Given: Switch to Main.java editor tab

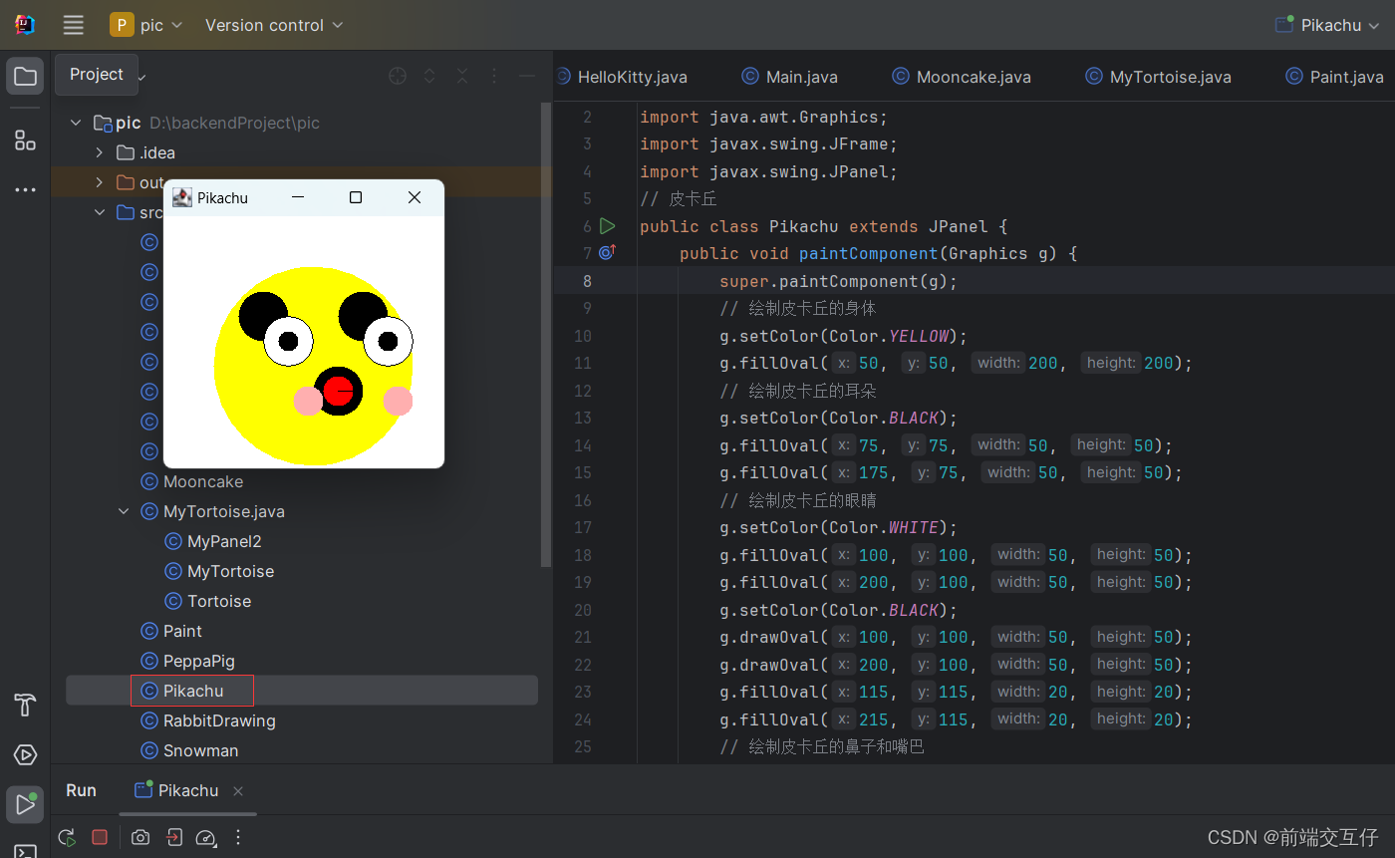Looking at the screenshot, I should coord(790,77).
